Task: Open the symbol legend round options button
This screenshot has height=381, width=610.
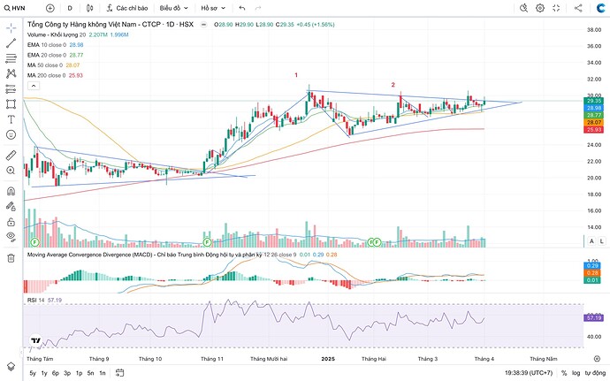Action: [203, 25]
